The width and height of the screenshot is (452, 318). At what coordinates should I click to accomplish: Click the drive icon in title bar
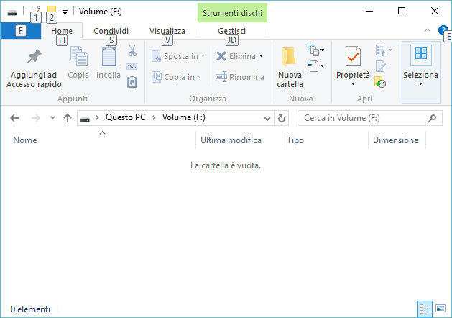tap(12, 13)
